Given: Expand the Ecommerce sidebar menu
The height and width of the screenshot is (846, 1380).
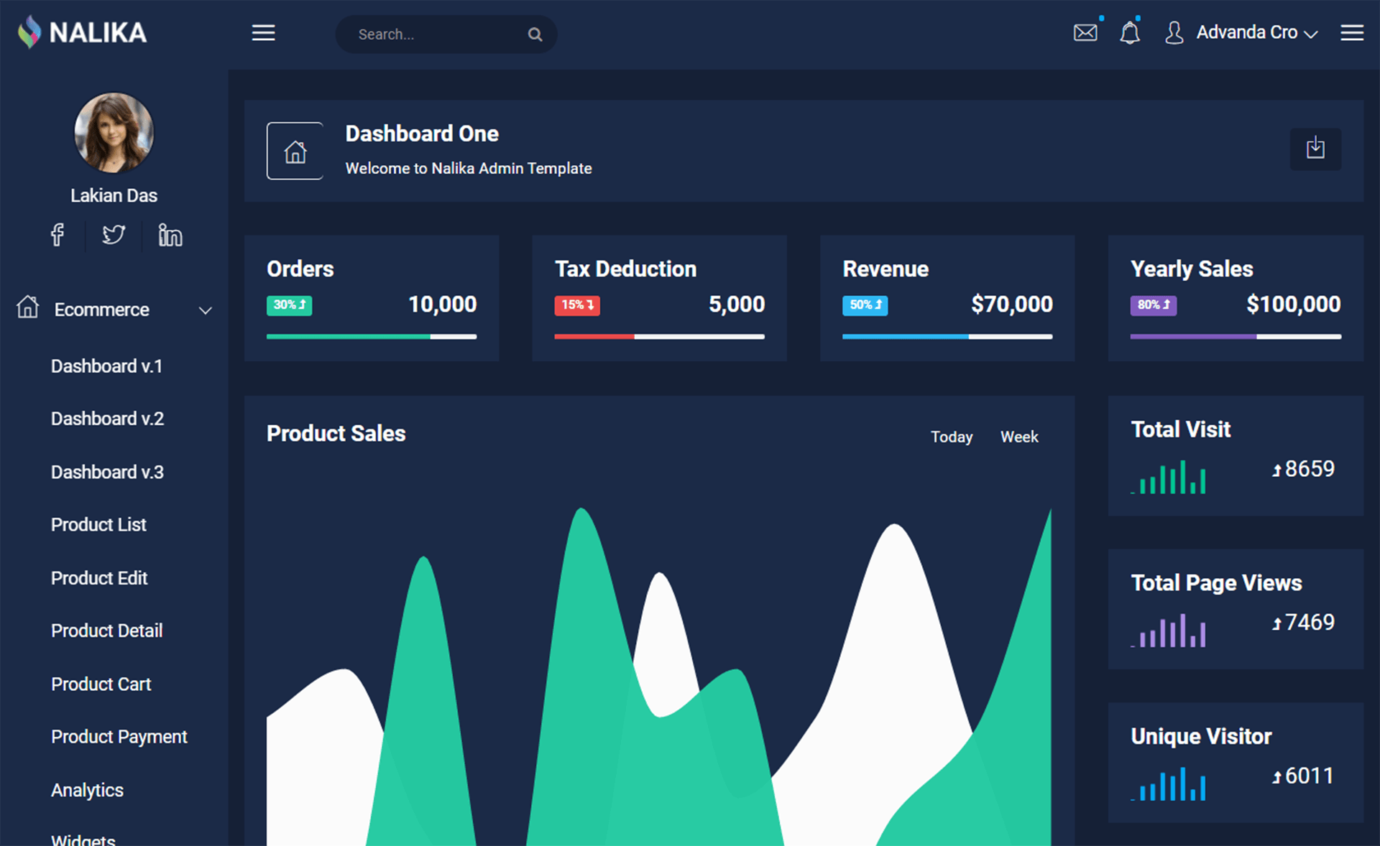Looking at the screenshot, I should tap(111, 310).
